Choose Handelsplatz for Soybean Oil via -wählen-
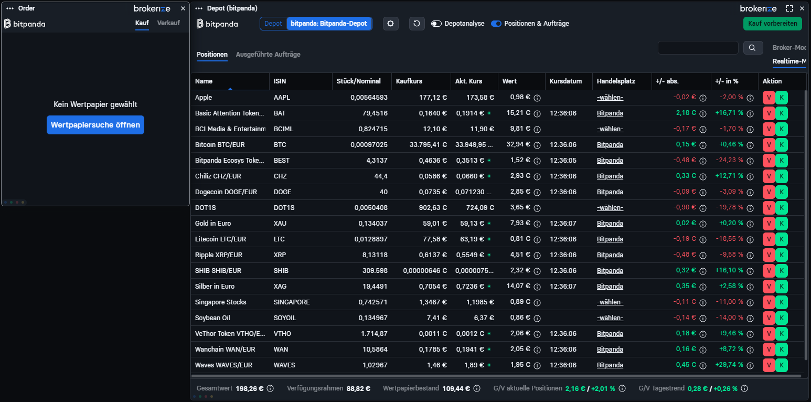The height and width of the screenshot is (402, 811). [610, 318]
